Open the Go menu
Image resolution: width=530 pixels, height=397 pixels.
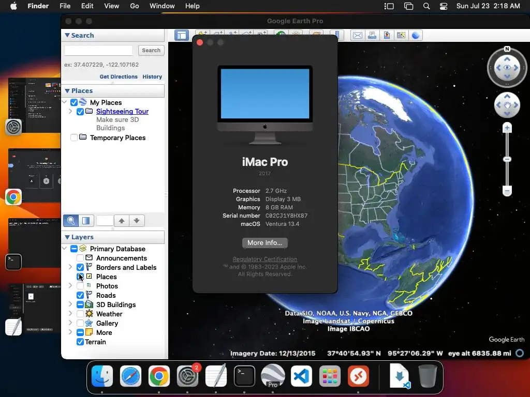(135, 6)
